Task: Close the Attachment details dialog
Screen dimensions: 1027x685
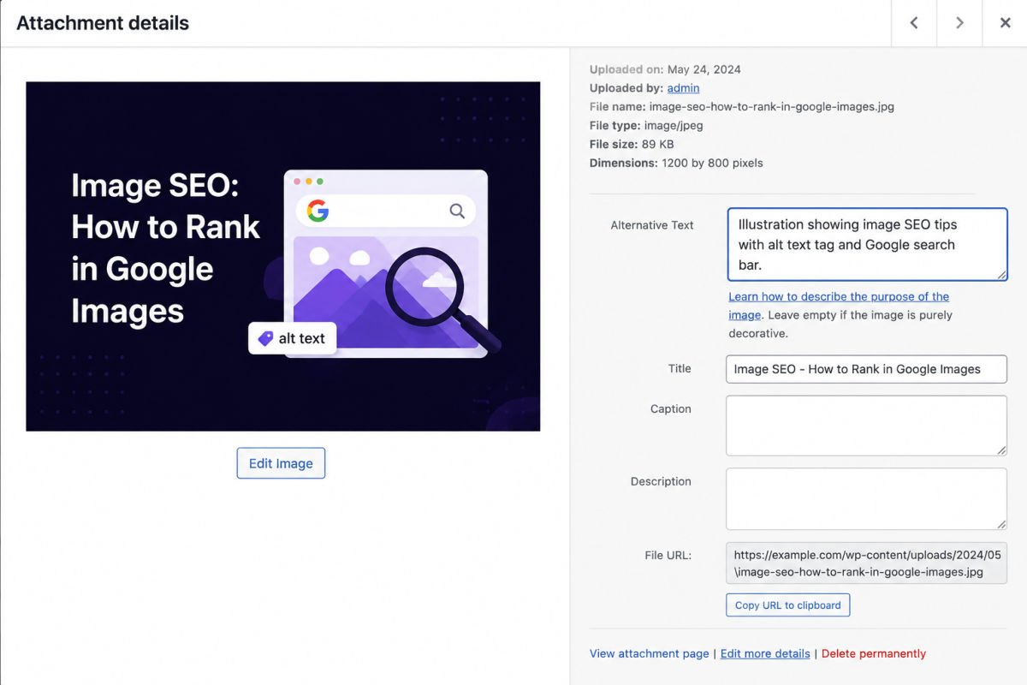Action: 1006,23
